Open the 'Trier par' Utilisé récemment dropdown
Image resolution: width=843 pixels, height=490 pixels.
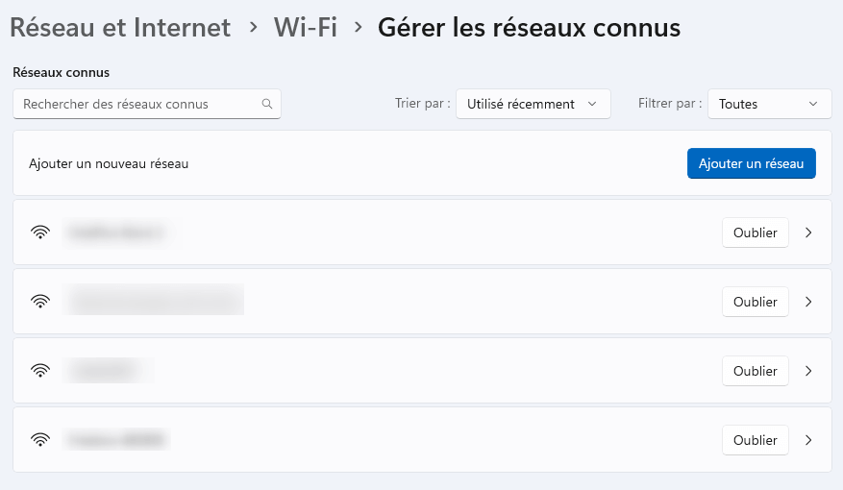pos(533,104)
